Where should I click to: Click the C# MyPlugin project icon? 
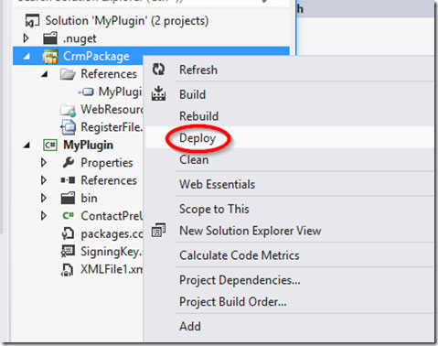pyautogui.click(x=50, y=145)
